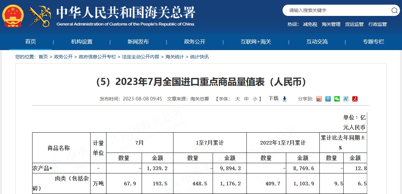Click the 文章来源：海关总署 text
The width and height of the screenshot is (402, 194).
188,99
